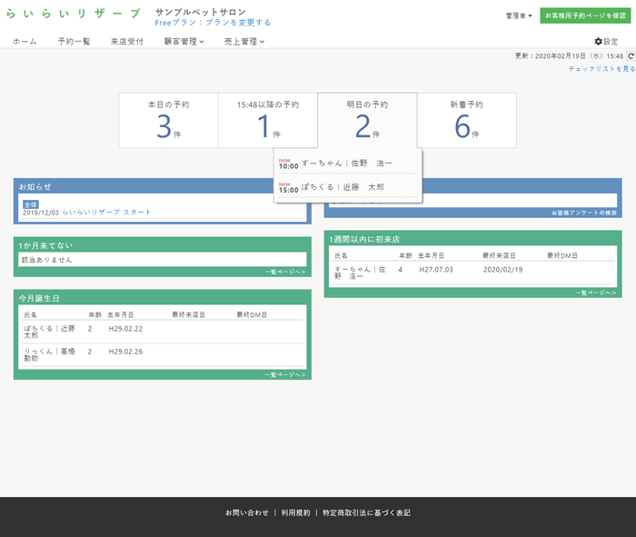Click 一覧ページへ under 今月誕生日

coord(285,374)
